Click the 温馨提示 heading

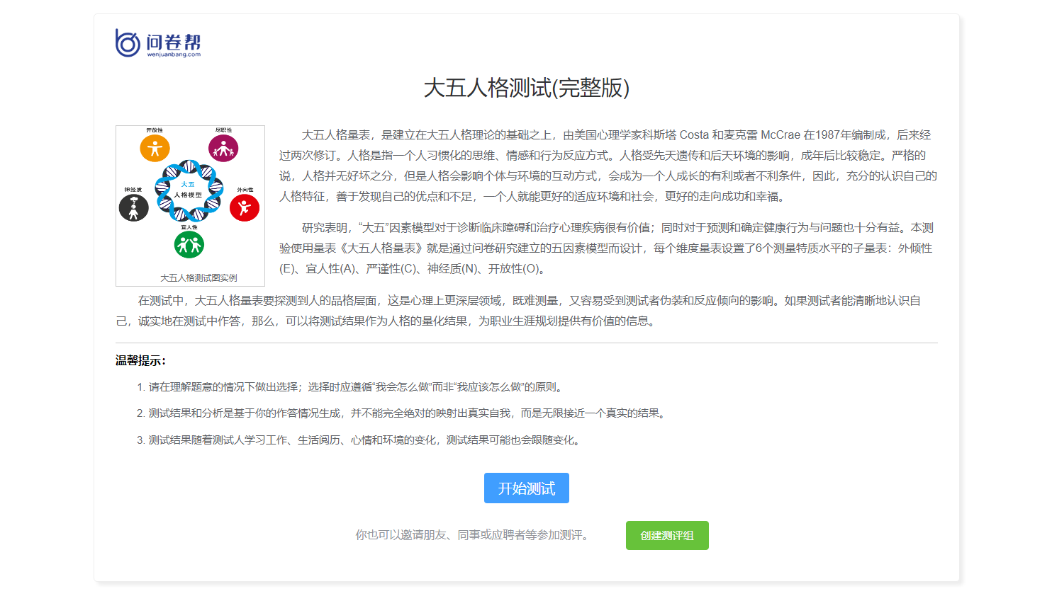(140, 361)
